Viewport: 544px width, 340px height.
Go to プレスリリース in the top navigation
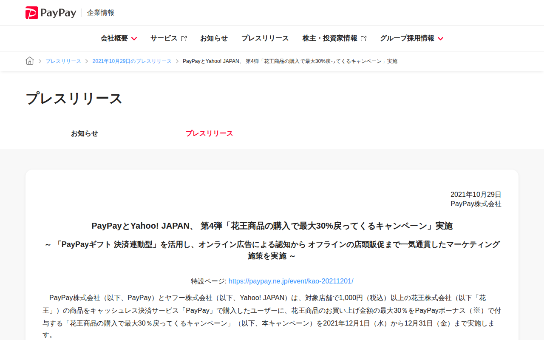pyautogui.click(x=265, y=38)
